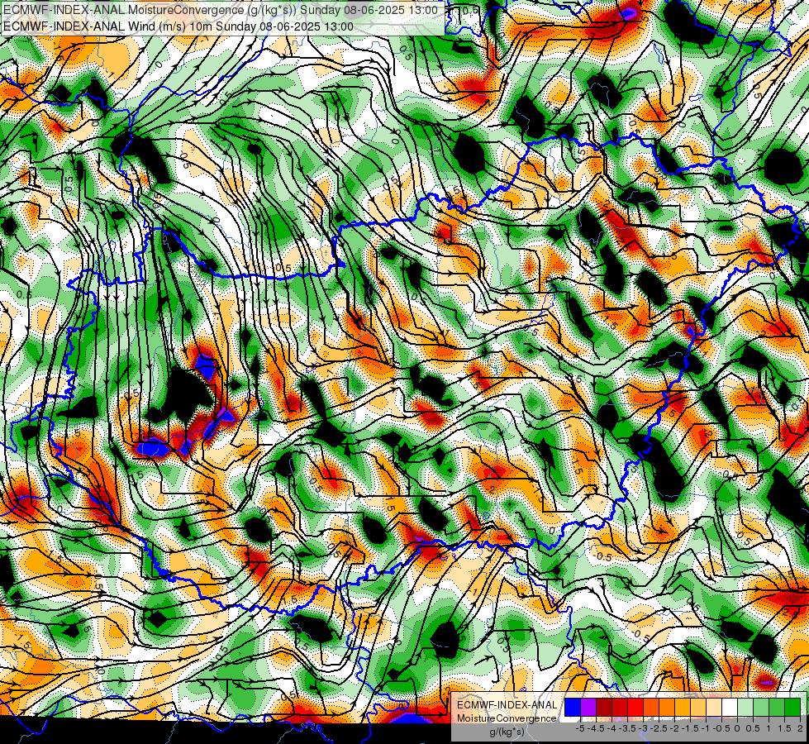The image size is (809, 744).
Task: Click the '-2' legend scale value
Action: point(675,728)
